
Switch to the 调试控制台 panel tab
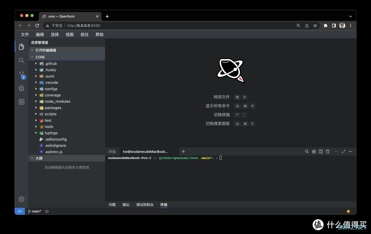coord(145,205)
